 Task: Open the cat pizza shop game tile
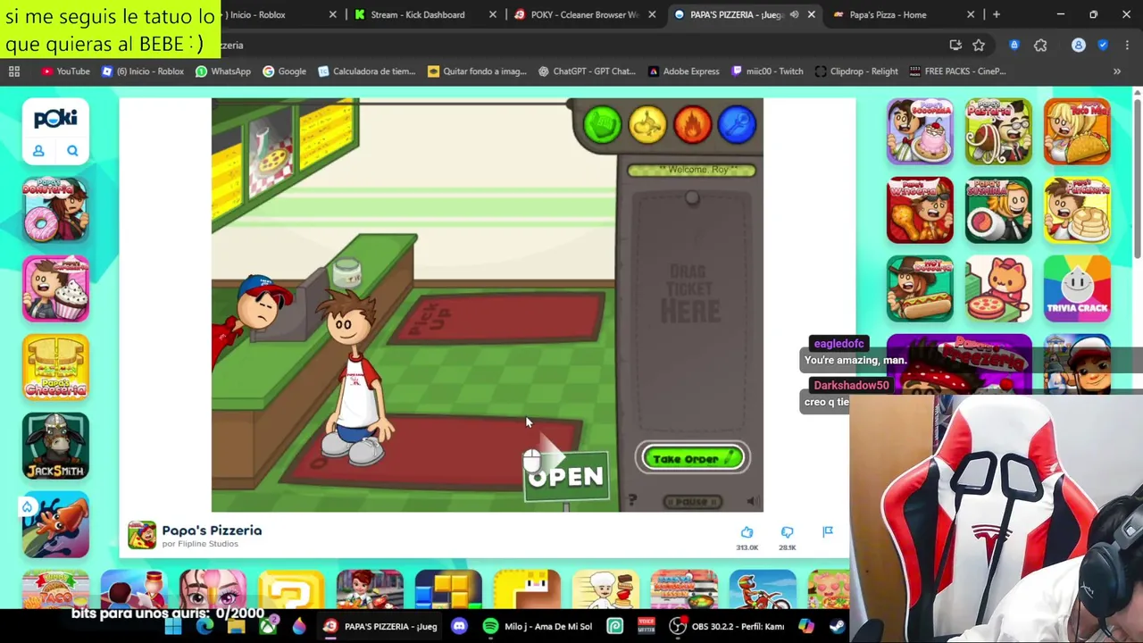point(998,288)
